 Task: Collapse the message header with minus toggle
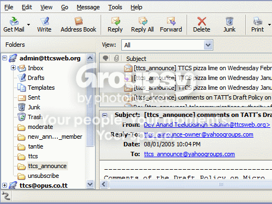tap(105, 115)
